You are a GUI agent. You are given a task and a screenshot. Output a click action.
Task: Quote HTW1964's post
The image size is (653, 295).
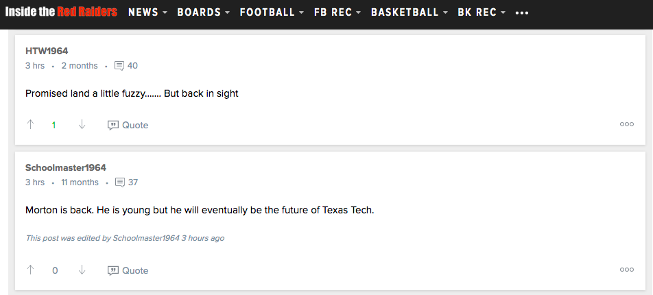click(128, 125)
